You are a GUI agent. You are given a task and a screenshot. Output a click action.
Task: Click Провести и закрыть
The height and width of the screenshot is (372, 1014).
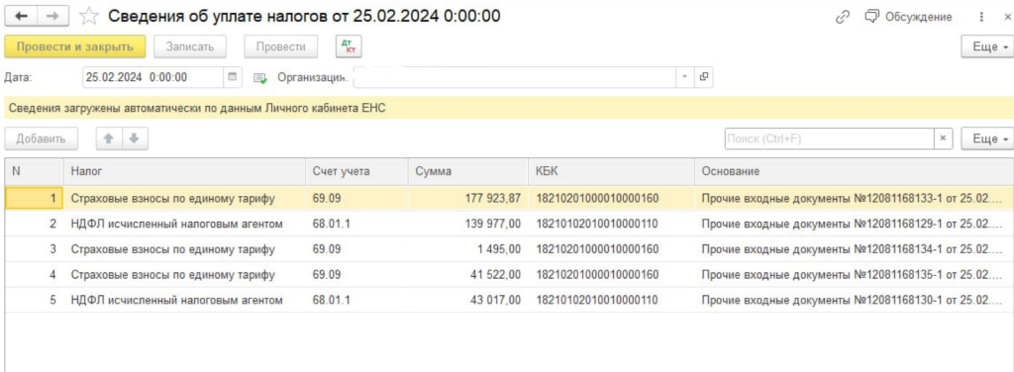(x=75, y=46)
